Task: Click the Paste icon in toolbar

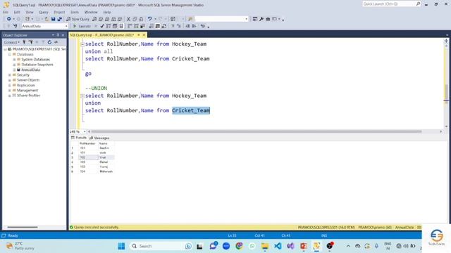Action: (x=141, y=19)
